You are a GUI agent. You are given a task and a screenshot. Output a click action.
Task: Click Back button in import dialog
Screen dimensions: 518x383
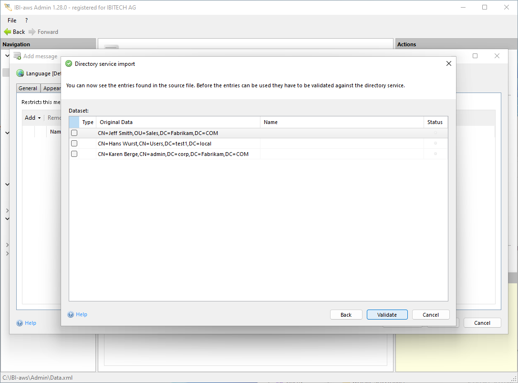point(346,315)
